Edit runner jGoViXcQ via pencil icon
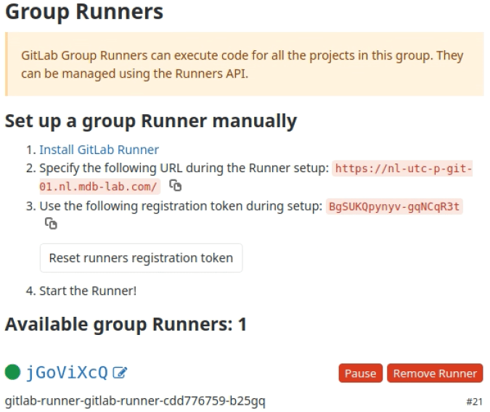490x412 pixels. pyautogui.click(x=121, y=373)
